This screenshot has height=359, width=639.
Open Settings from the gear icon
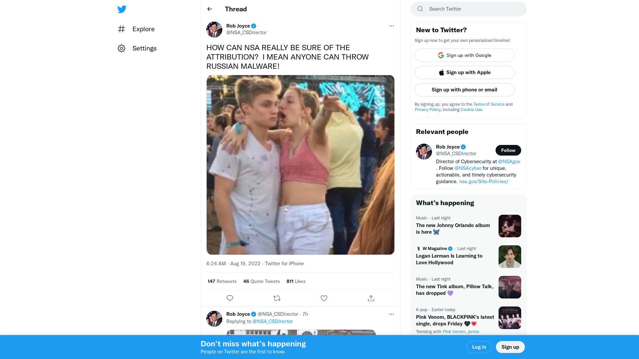click(121, 49)
